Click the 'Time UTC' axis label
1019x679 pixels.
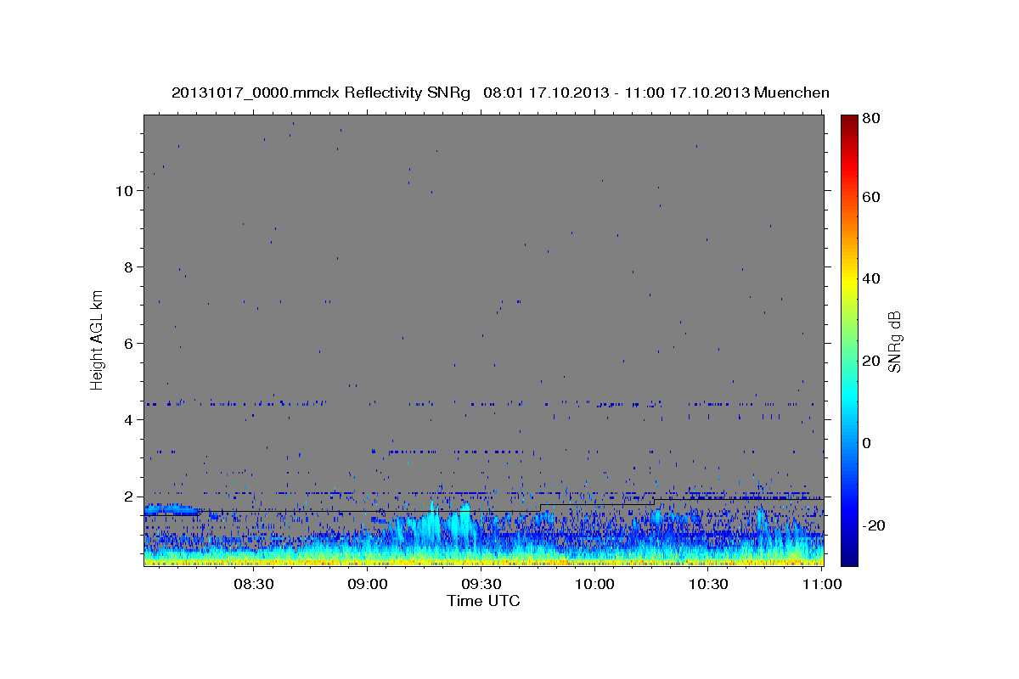click(x=483, y=601)
